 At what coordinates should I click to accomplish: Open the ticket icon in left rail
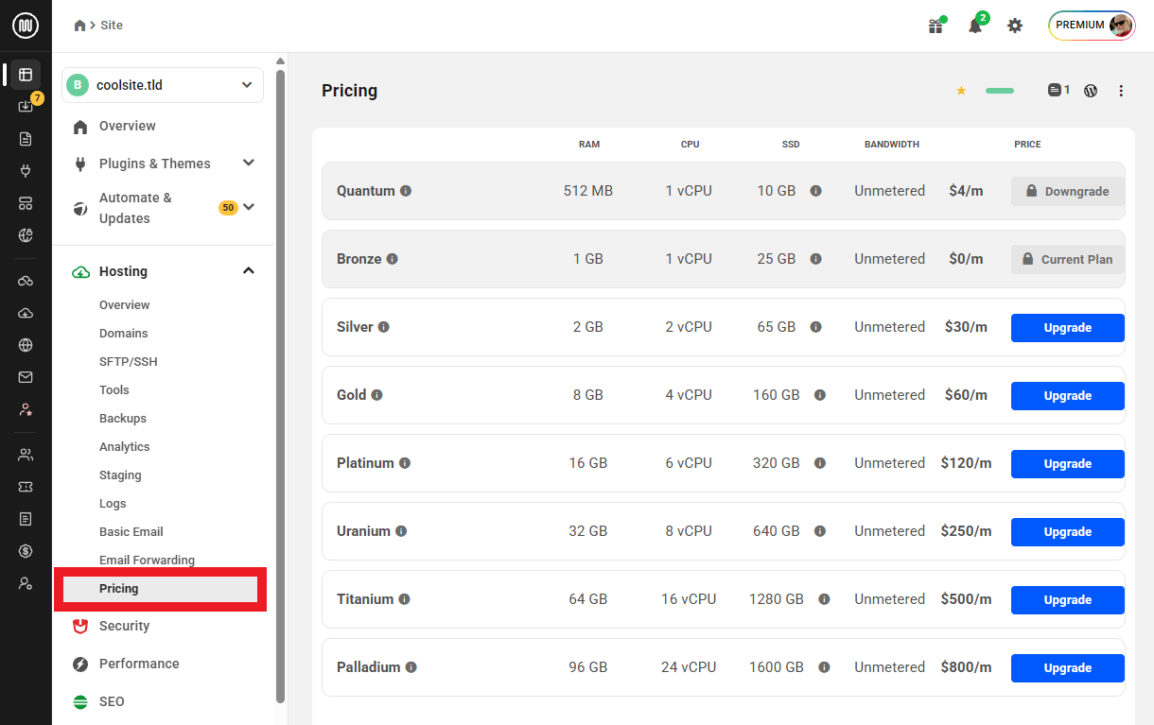(26, 487)
